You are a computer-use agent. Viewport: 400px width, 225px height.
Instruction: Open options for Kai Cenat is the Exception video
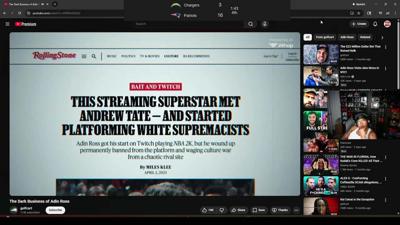click(x=385, y=200)
